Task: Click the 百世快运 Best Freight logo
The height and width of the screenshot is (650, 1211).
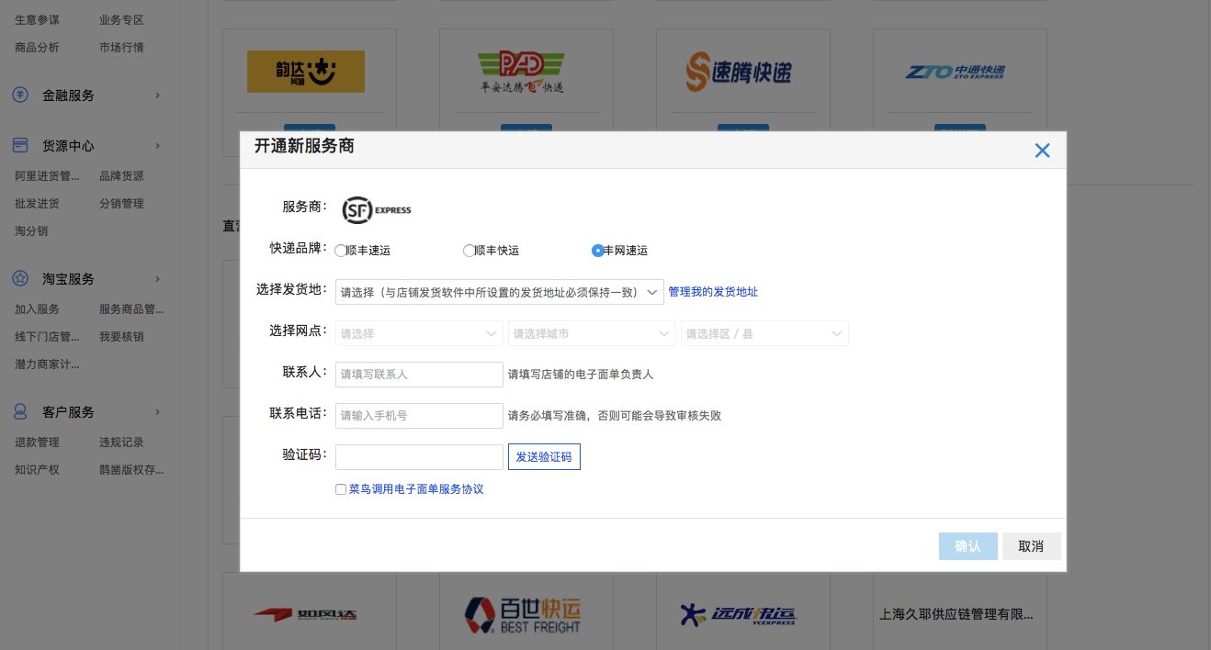Action: pyautogui.click(x=523, y=614)
